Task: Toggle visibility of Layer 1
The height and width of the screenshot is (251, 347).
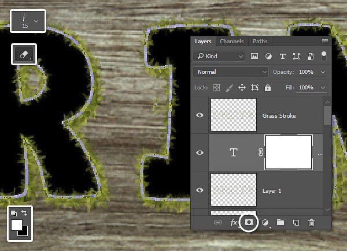Action: click(x=200, y=190)
